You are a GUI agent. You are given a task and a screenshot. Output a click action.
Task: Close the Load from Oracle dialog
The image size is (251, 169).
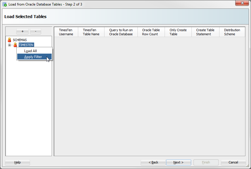click(242, 3)
